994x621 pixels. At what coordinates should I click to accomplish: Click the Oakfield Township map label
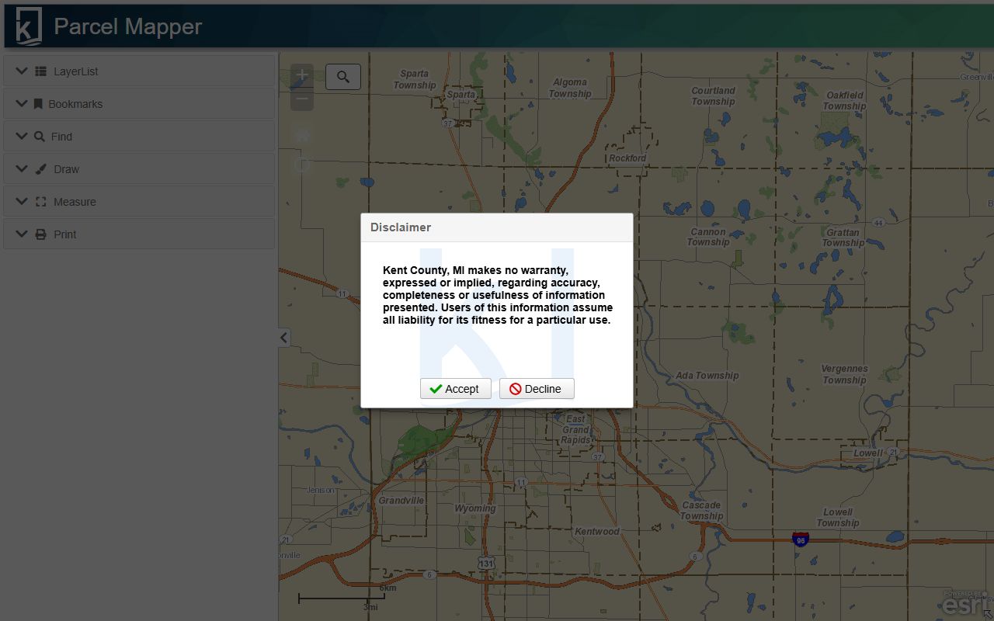click(845, 101)
